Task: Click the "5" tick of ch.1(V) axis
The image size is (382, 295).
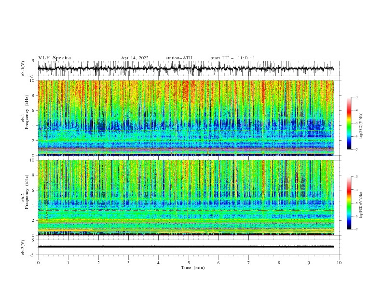Action: coord(33,61)
